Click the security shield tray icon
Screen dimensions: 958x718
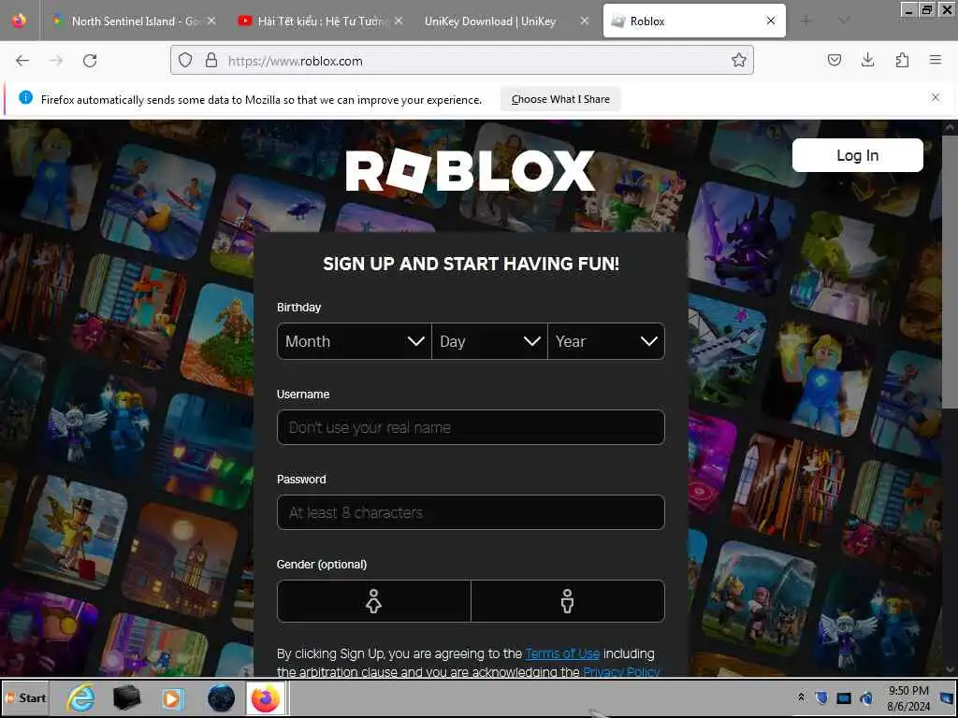[821, 697]
